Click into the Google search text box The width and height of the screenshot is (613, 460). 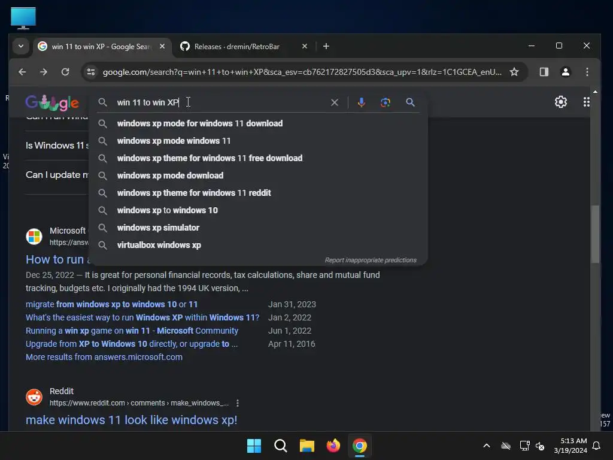[x=221, y=102]
